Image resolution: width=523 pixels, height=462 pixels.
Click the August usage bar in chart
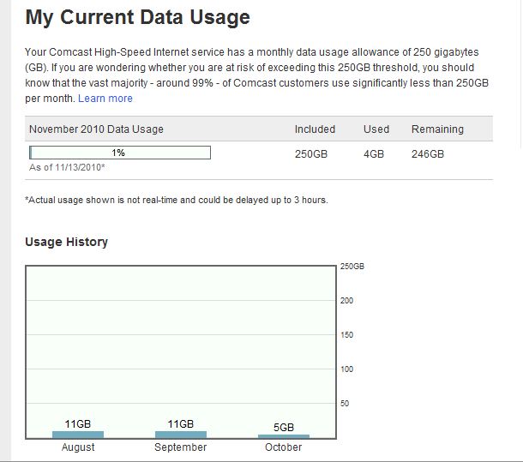click(x=78, y=435)
